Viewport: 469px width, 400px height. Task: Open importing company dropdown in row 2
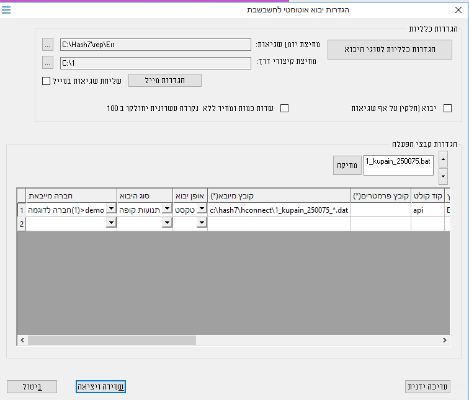pos(111,223)
